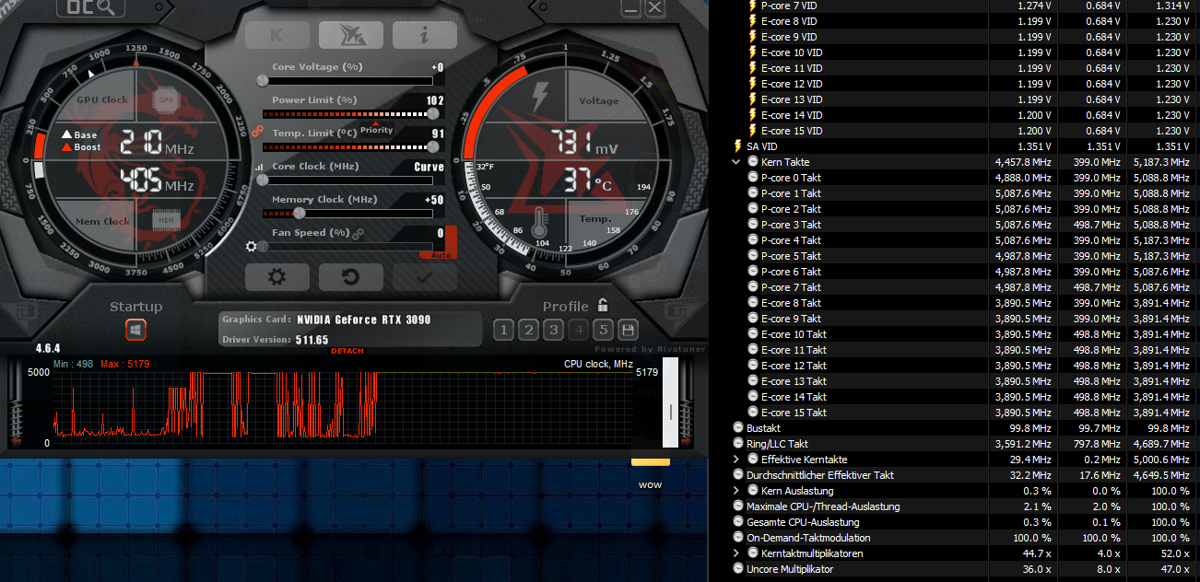Click the Power Limit value field showing 102
This screenshot has height=582, width=1200.
[x=434, y=100]
